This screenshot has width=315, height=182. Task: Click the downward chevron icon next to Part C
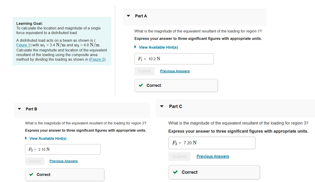point(162,106)
